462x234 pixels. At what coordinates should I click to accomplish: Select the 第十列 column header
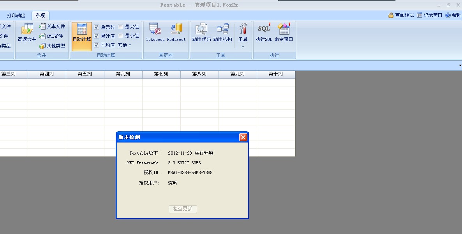(x=276, y=74)
